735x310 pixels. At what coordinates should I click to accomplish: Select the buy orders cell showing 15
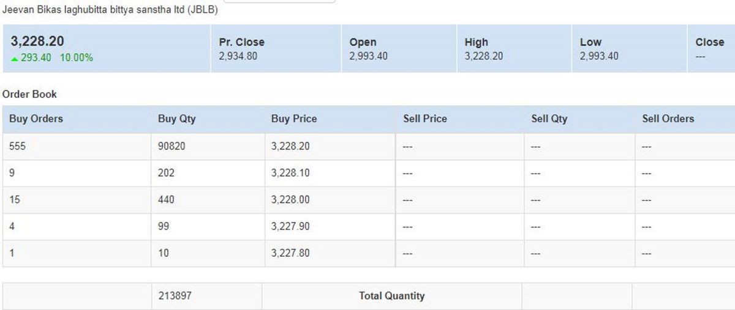click(x=15, y=200)
